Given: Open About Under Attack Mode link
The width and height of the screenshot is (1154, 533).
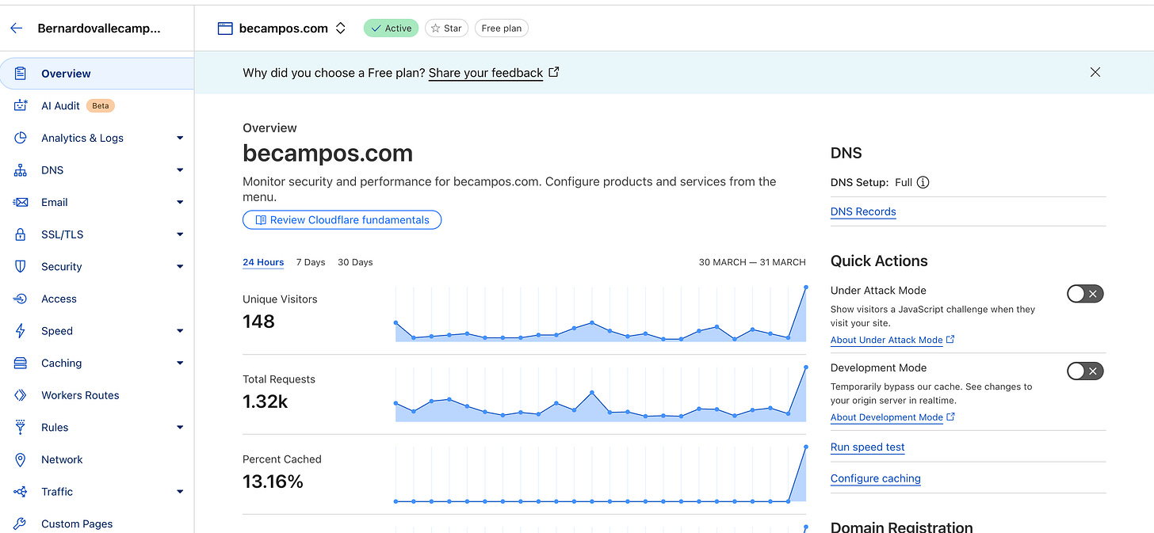Looking at the screenshot, I should tap(887, 340).
